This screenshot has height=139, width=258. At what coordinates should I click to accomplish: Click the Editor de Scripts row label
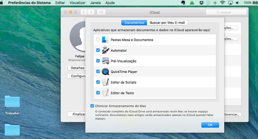(123, 82)
